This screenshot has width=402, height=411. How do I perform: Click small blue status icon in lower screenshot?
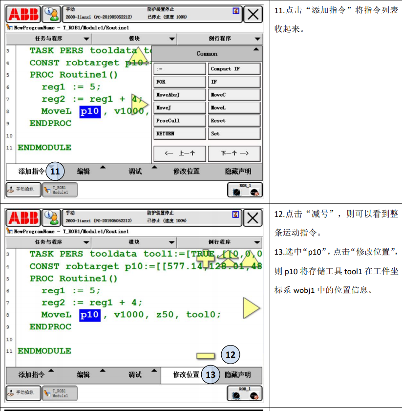click(235, 215)
